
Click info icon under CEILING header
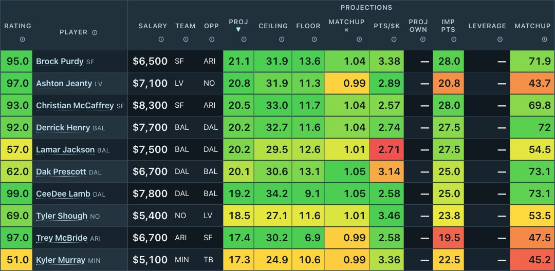point(282,40)
